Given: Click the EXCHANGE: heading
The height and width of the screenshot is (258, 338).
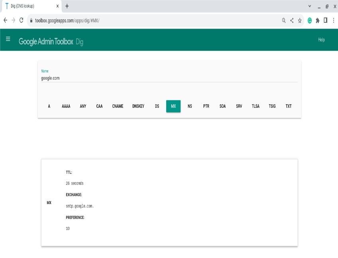Looking at the screenshot, I should click(74, 194).
